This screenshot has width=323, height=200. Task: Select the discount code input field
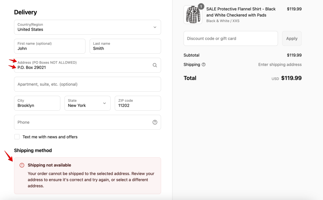(x=231, y=38)
